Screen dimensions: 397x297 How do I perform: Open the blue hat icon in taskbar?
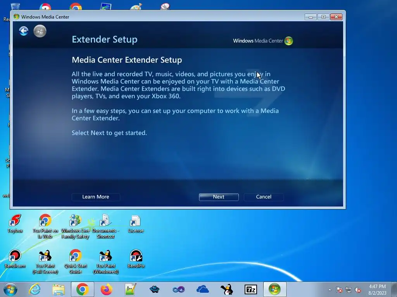154,289
